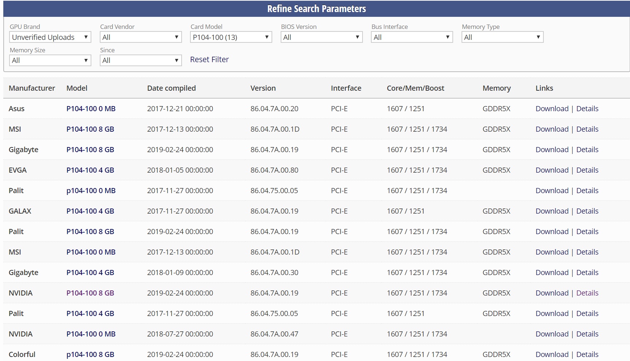This screenshot has height=361, width=630.
Task: Select the EVGA manufacturer cell
Action: pyautogui.click(x=18, y=170)
